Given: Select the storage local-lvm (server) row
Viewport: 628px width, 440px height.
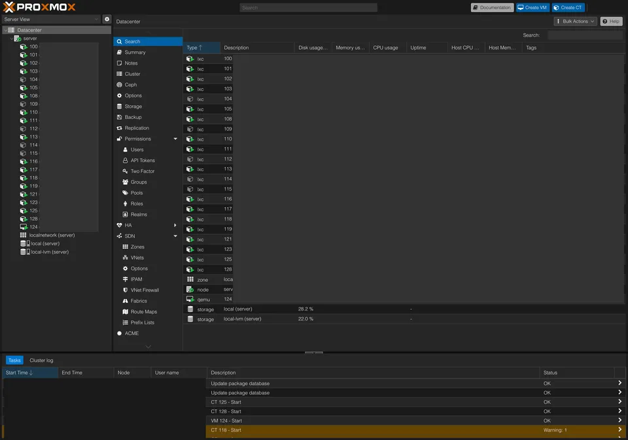Looking at the screenshot, I should click(404, 320).
